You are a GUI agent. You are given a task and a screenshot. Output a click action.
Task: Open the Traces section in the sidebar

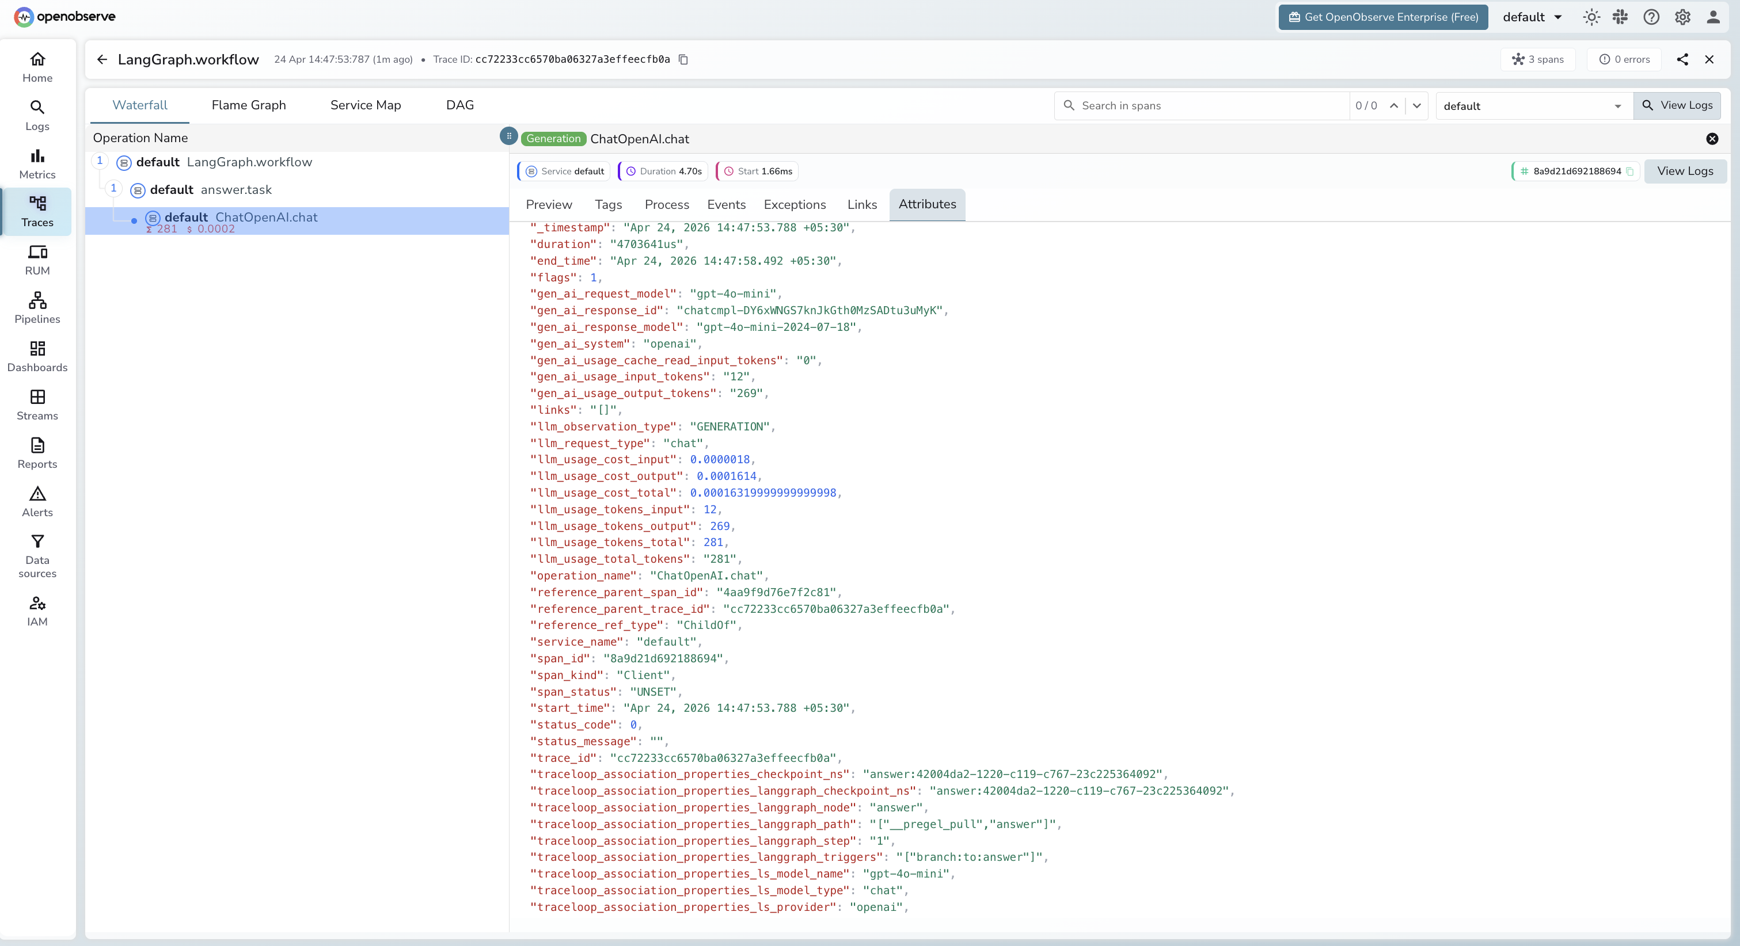point(37,211)
